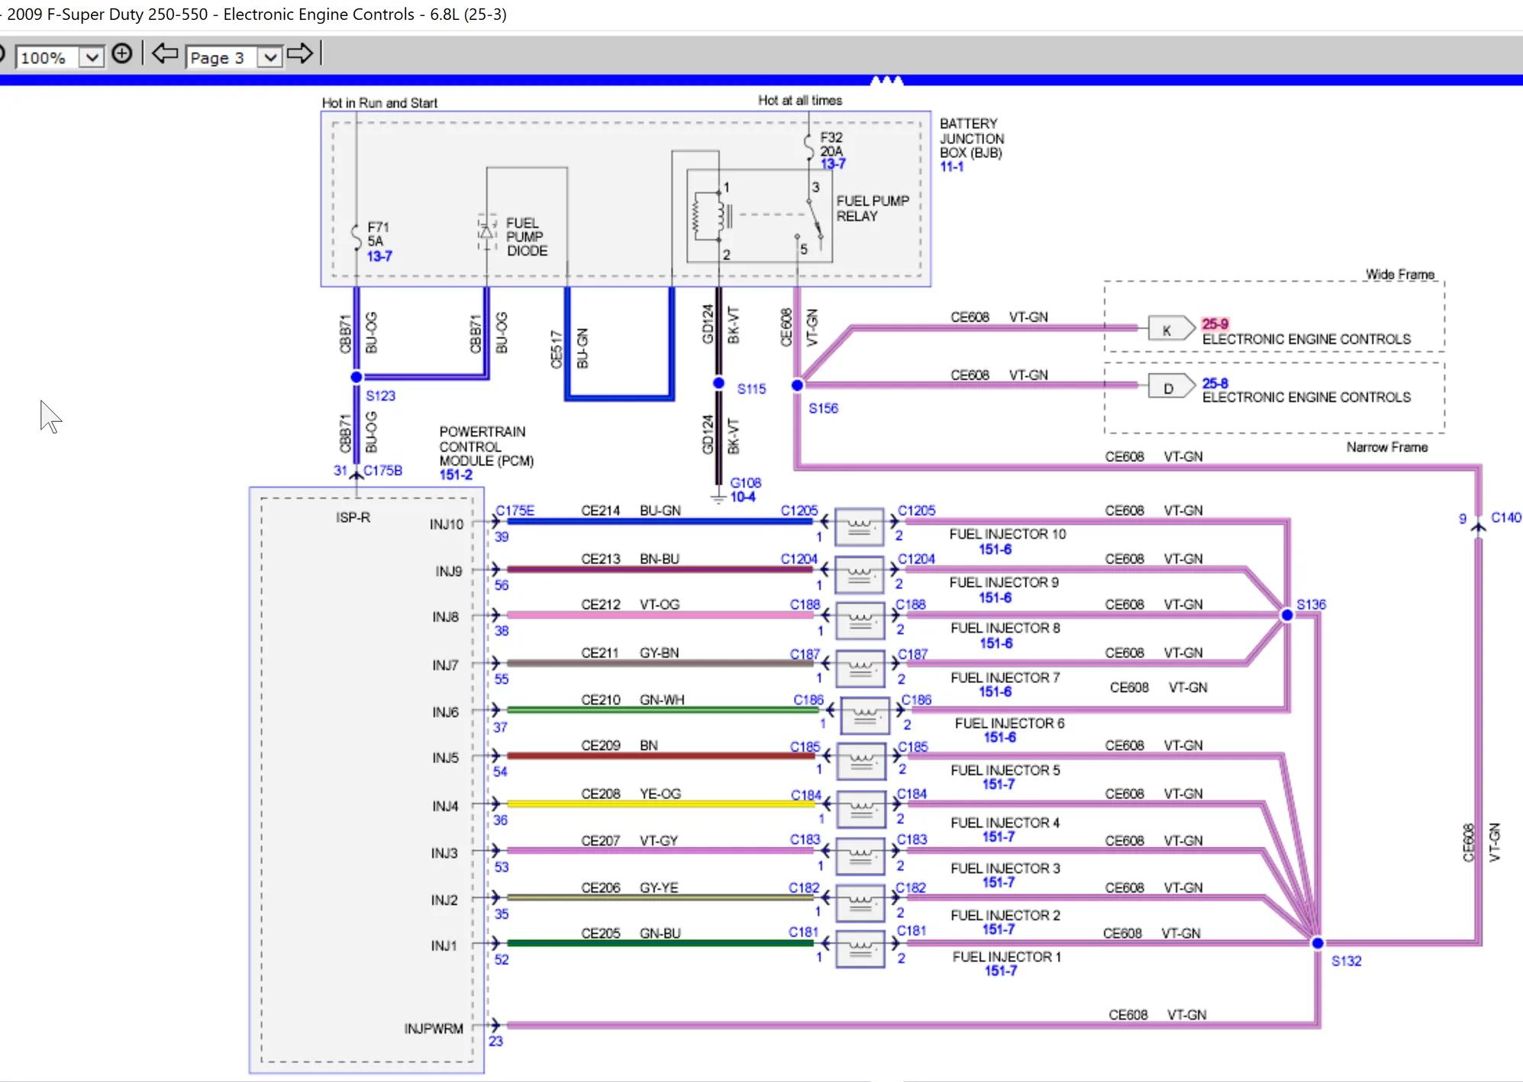Click the Fuel Injector 6 coil symbol

coord(865,716)
